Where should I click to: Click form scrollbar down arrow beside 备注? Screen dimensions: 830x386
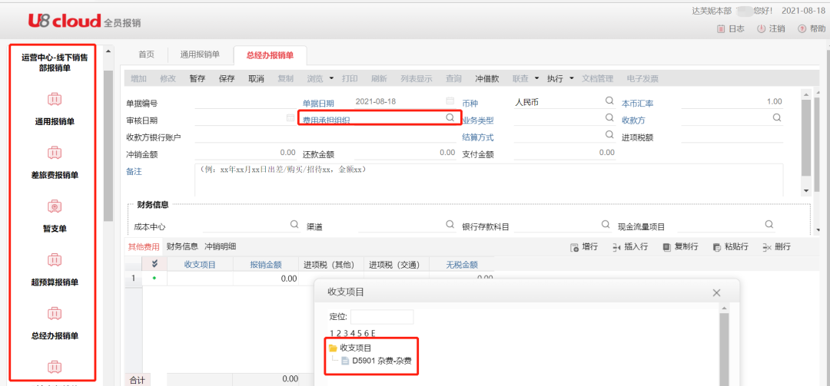click(806, 190)
